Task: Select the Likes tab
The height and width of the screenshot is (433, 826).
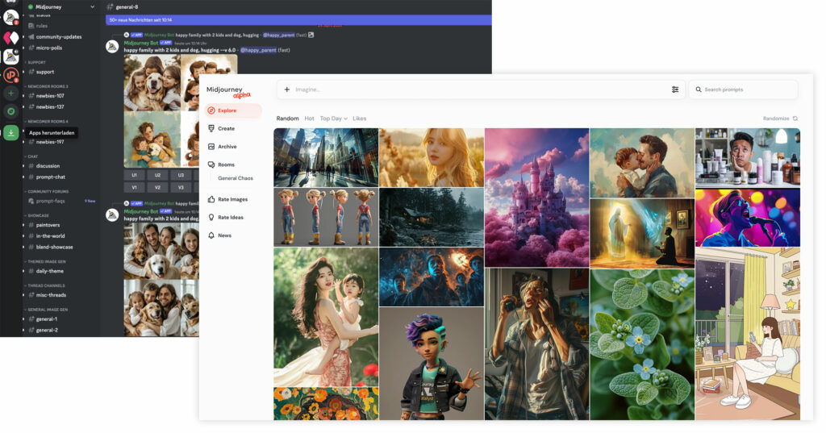Action: pyautogui.click(x=360, y=119)
